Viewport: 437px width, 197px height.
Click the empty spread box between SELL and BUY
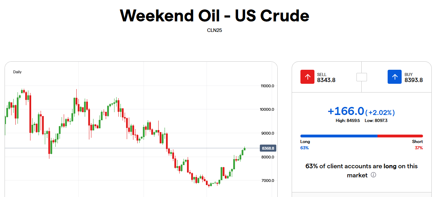pos(362,77)
